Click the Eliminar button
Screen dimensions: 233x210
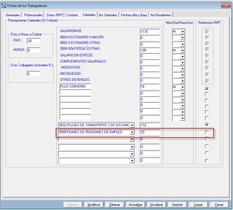(115, 205)
